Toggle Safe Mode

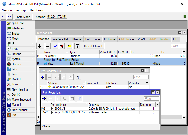pyautogui.click(x=23, y=17)
